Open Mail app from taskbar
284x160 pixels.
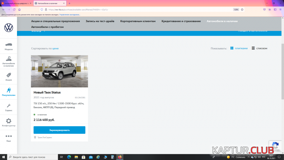coord(91,157)
